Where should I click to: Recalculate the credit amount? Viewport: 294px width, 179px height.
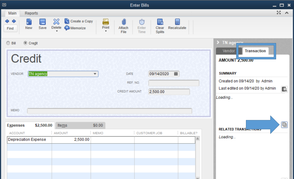(177, 24)
